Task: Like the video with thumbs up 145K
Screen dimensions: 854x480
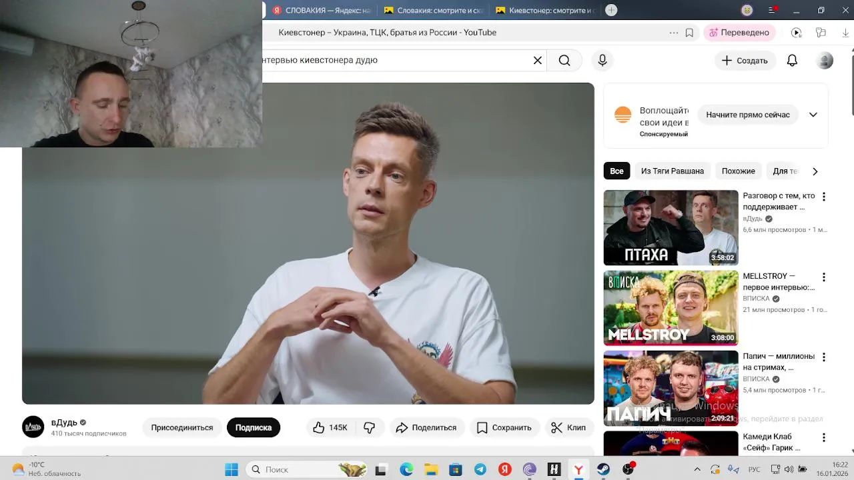Action: coord(330,427)
